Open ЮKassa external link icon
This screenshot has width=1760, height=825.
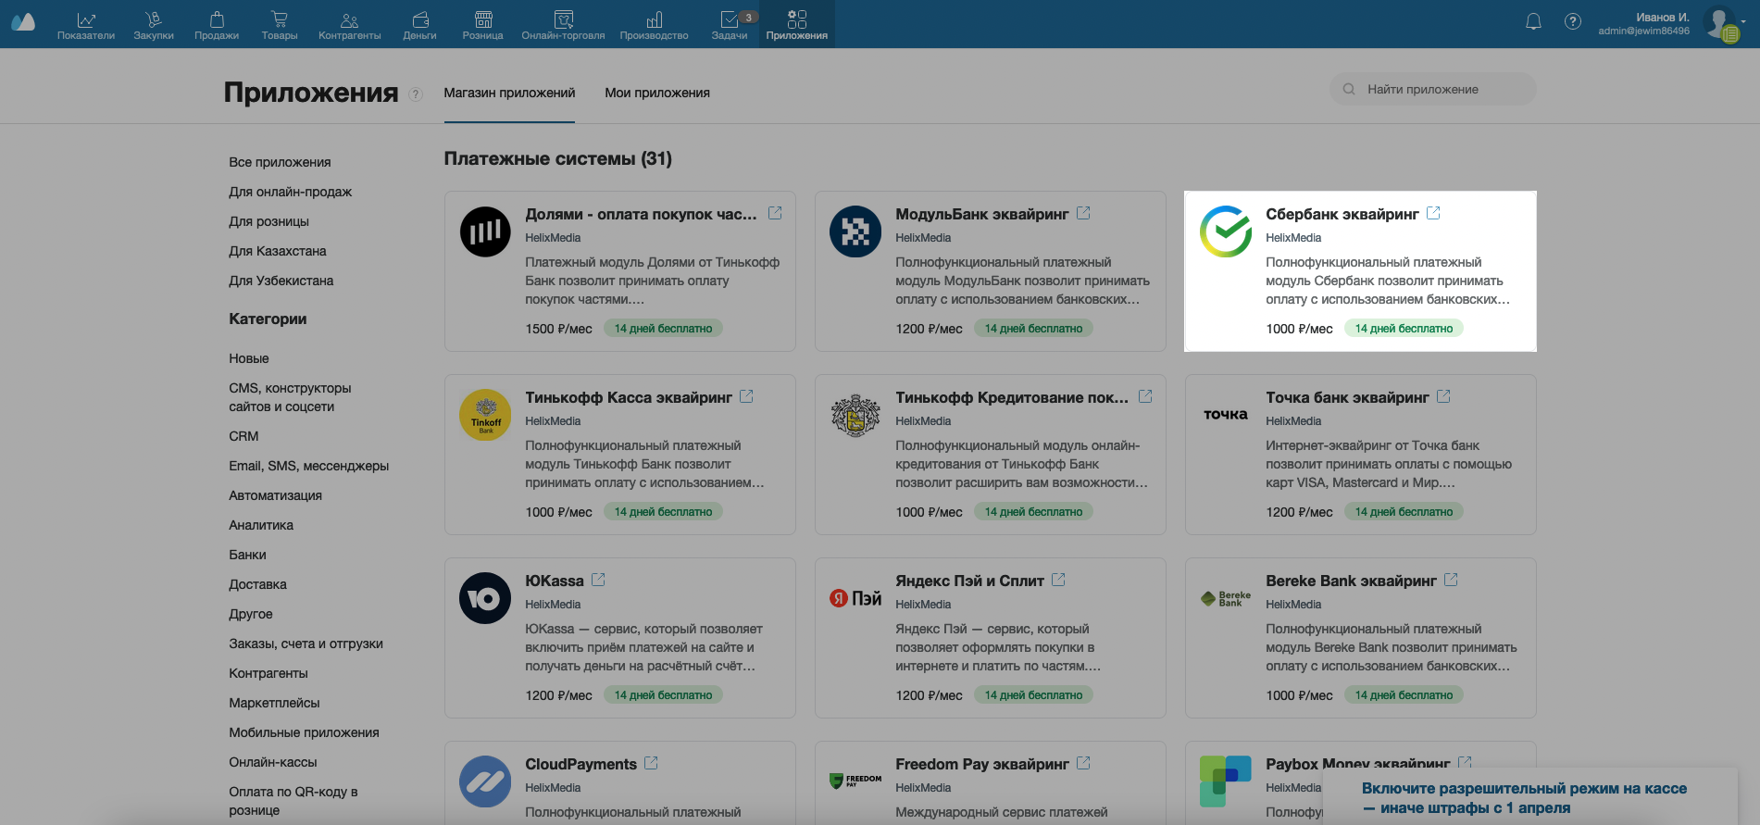[x=598, y=580]
